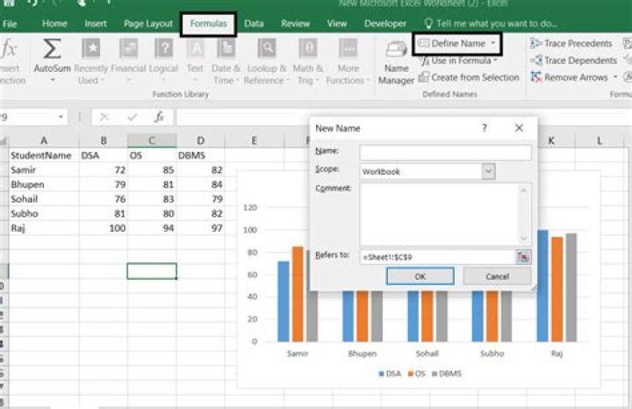Open the Data ribbon tab
This screenshot has height=409, width=632.
tap(255, 24)
